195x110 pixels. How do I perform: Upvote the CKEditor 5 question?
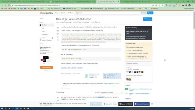(58, 28)
